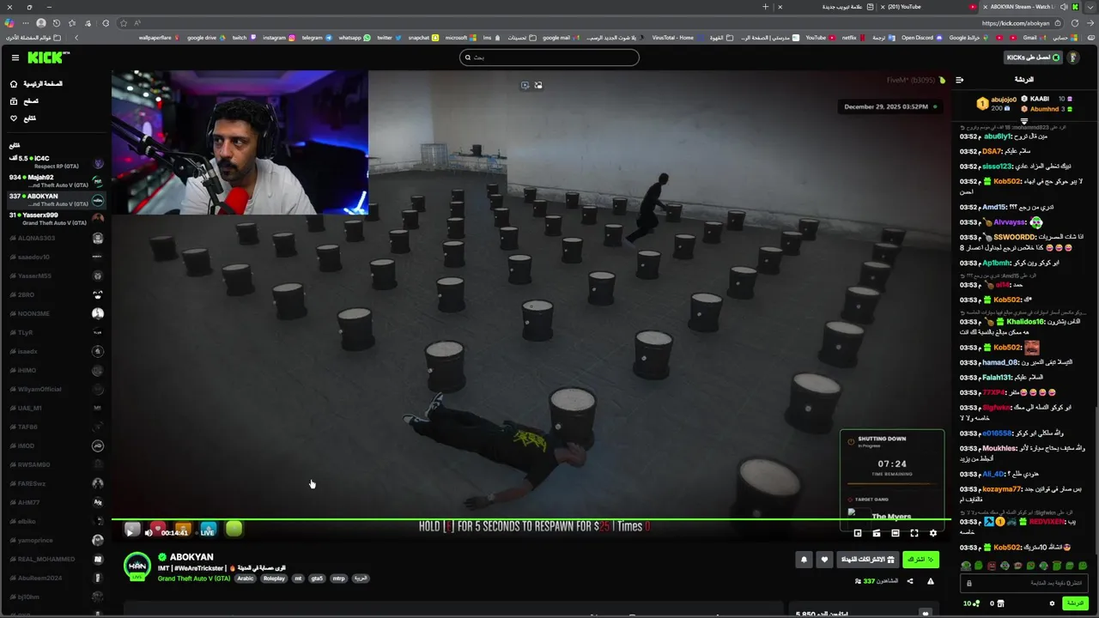Click the browser address bar URL
The height and width of the screenshot is (618, 1099).
1016,23
